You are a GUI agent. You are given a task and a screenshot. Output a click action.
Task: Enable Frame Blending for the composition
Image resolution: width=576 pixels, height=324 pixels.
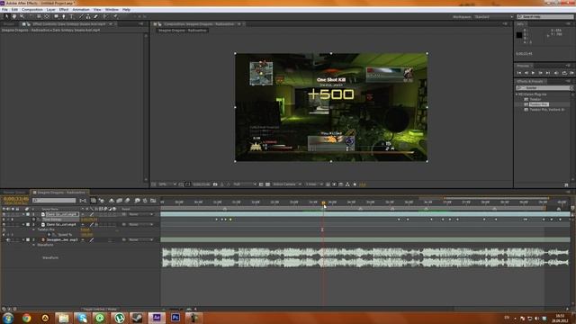click(x=119, y=201)
